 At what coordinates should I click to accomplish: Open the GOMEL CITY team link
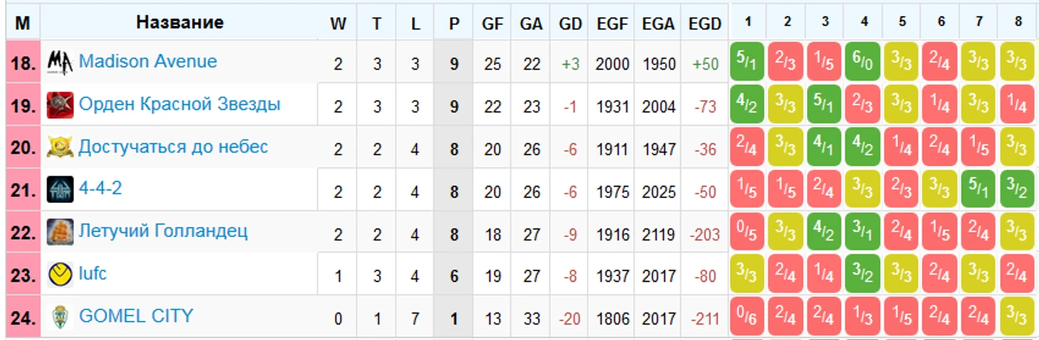point(136,316)
